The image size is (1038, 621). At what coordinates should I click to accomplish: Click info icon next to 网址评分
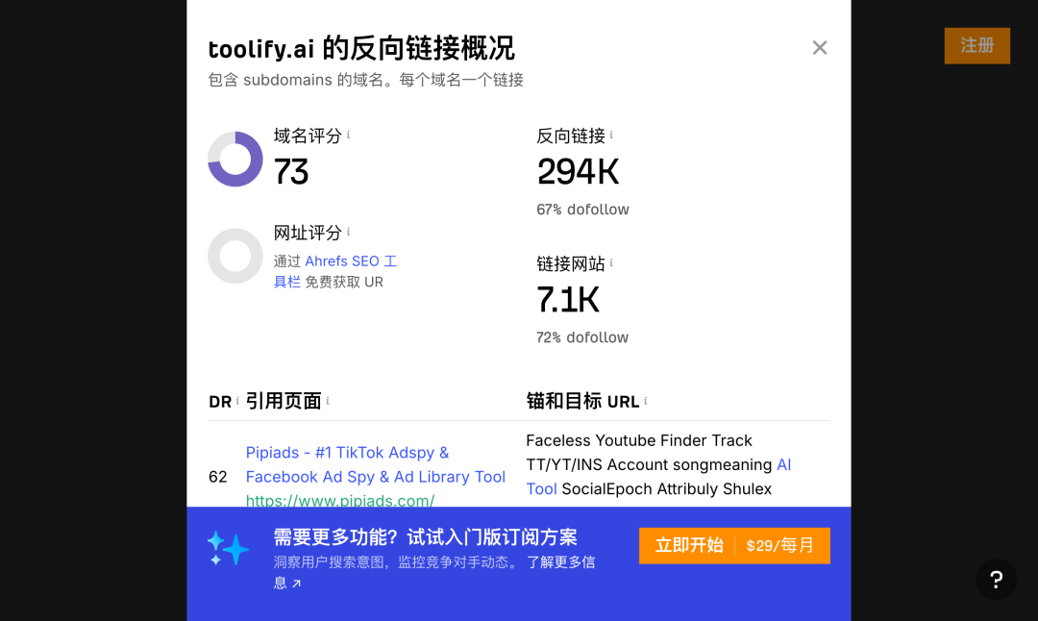[x=348, y=233]
